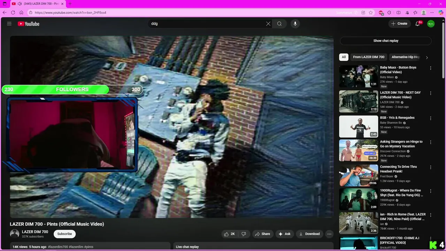Open more actions menu below video
Screen dimensions: 446x251
[x=329, y=234]
